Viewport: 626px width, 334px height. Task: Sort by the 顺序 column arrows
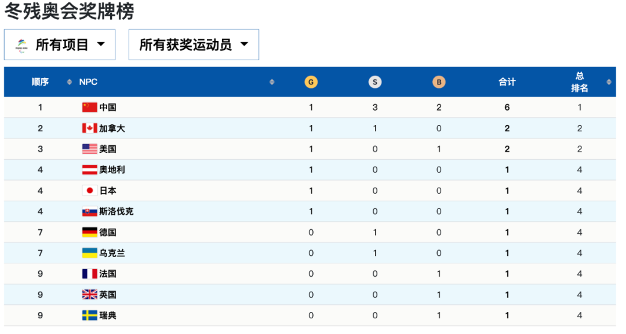[70, 82]
